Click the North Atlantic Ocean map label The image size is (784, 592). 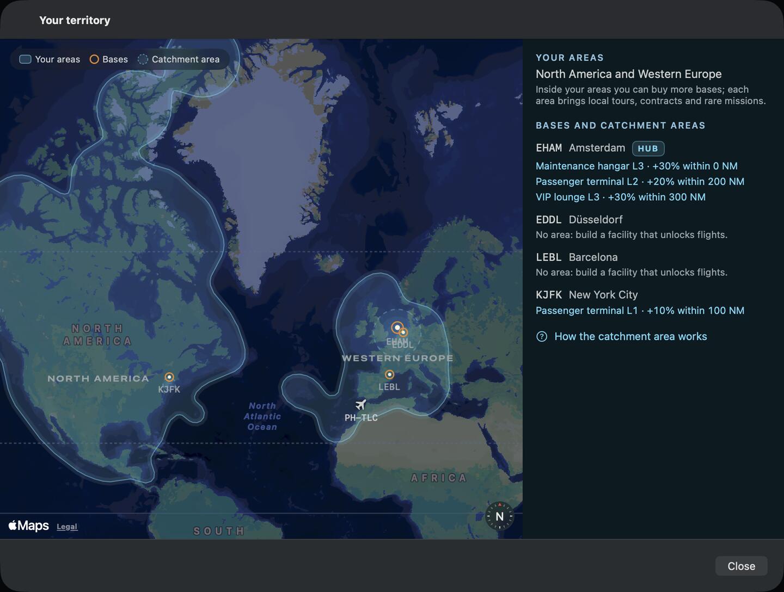(x=262, y=416)
